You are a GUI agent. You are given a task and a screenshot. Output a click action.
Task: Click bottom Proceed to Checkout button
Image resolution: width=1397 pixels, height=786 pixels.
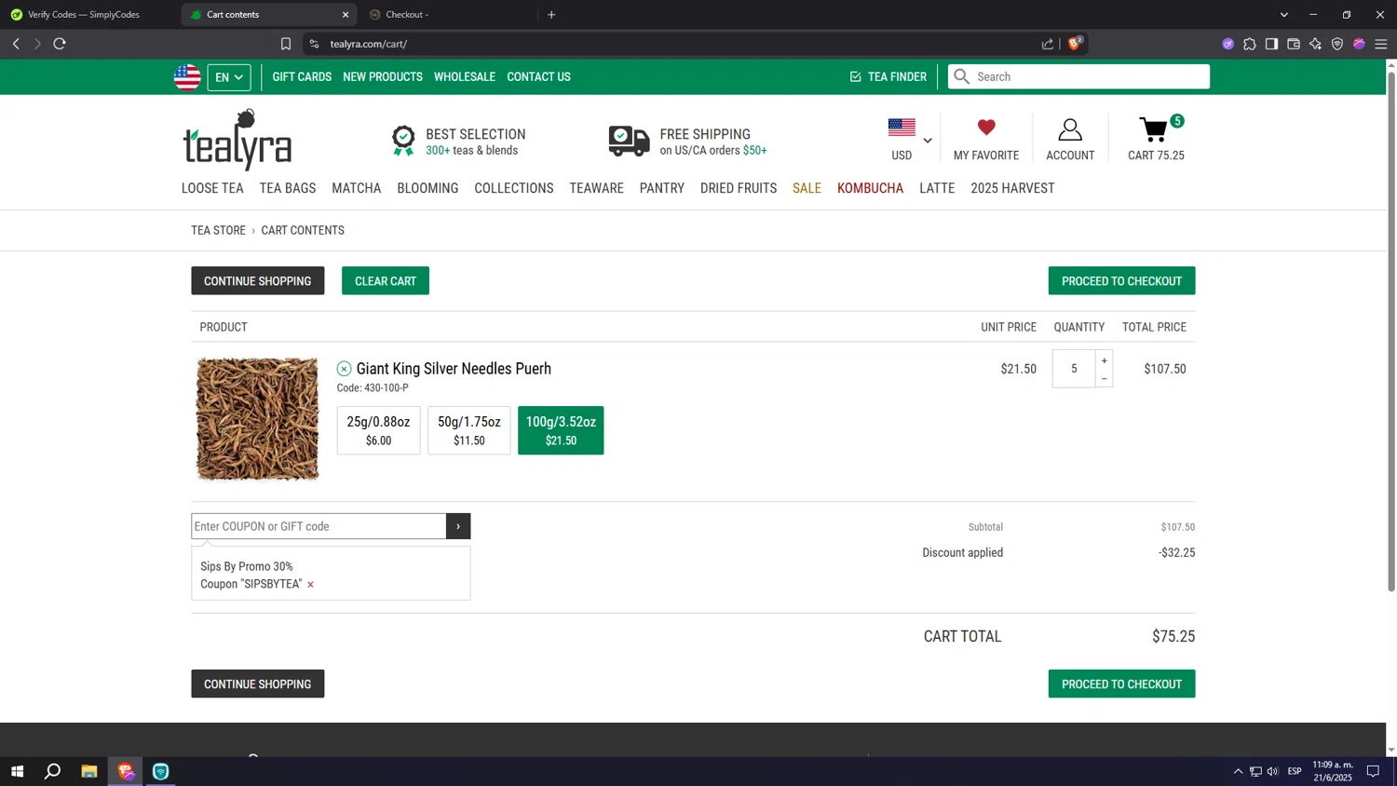pyautogui.click(x=1121, y=684)
